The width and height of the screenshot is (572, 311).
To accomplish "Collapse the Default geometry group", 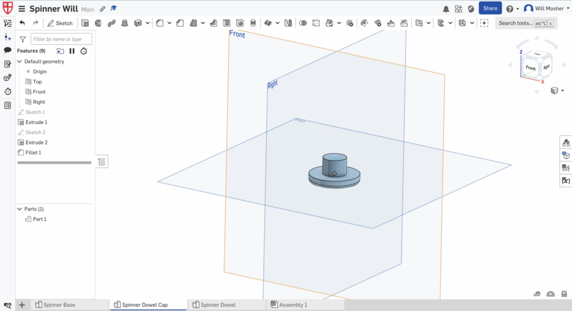I will 20,61.
